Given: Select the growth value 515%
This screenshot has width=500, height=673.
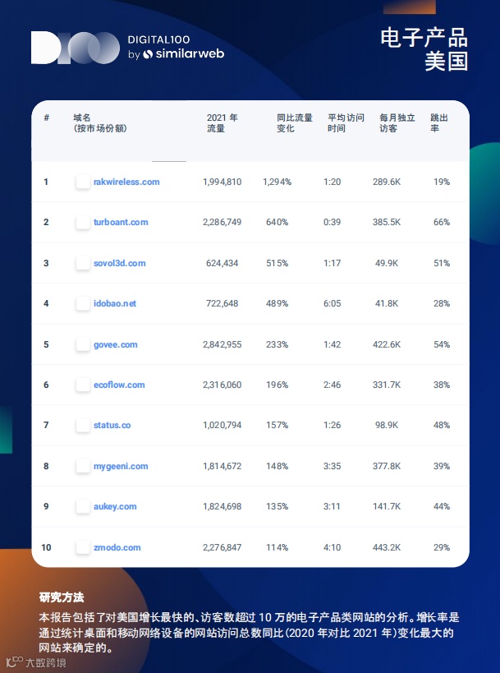Looking at the screenshot, I should [x=277, y=263].
